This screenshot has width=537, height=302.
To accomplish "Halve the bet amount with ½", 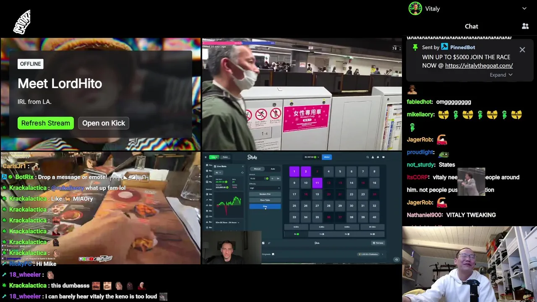I will 272,178.
